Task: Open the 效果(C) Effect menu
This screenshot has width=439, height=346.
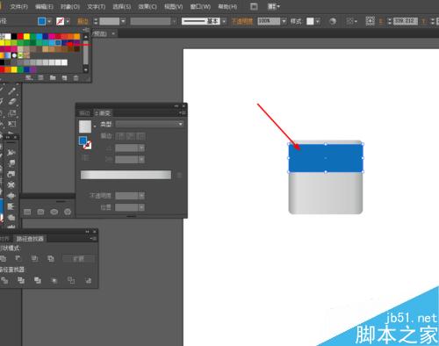Action: coord(148,6)
